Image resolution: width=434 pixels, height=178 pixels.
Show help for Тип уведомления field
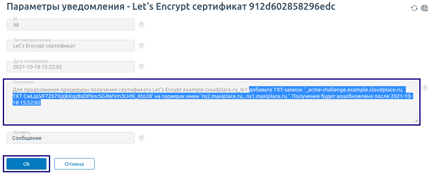point(141,46)
